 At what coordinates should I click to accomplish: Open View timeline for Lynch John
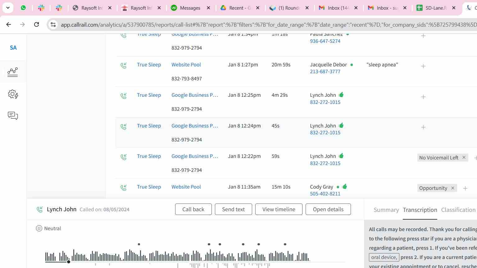coord(279,209)
